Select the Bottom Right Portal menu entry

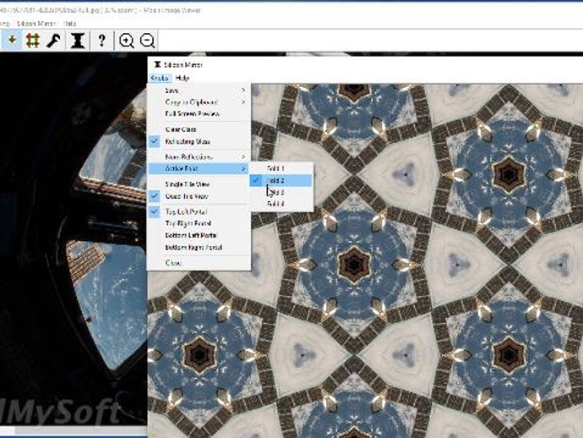click(x=199, y=248)
